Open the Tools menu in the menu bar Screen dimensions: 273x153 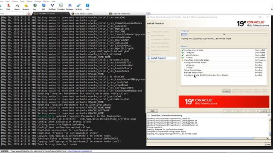coord(23,1)
